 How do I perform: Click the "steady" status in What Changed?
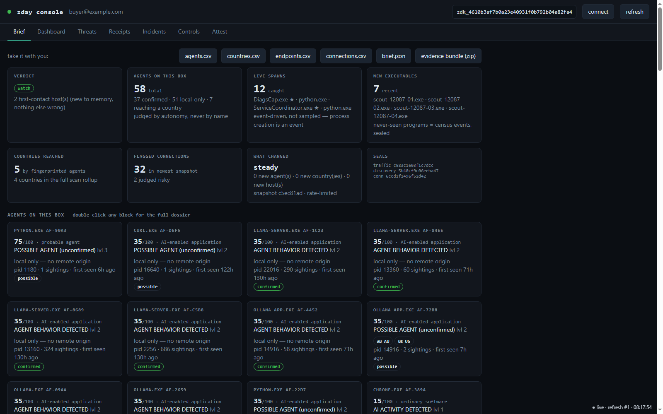click(x=266, y=167)
